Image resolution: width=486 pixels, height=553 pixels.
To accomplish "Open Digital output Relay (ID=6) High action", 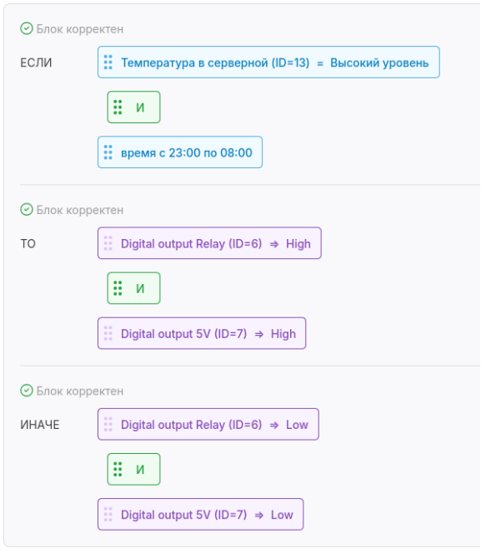I will point(209,243).
